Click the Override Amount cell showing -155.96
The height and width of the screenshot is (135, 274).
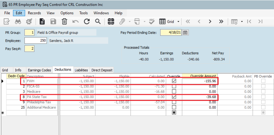(200, 81)
